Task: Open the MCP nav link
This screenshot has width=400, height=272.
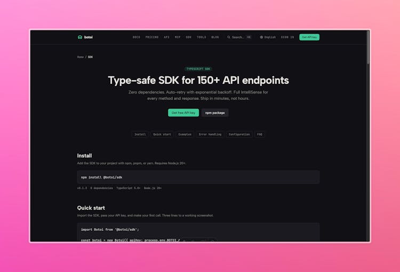Action: tap(178, 37)
